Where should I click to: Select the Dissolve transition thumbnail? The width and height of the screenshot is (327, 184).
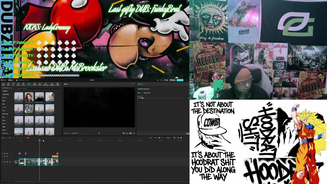(39, 109)
